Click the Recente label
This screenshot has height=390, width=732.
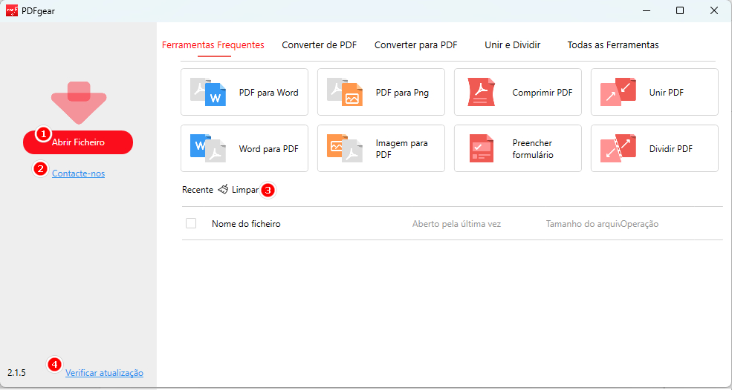point(198,190)
